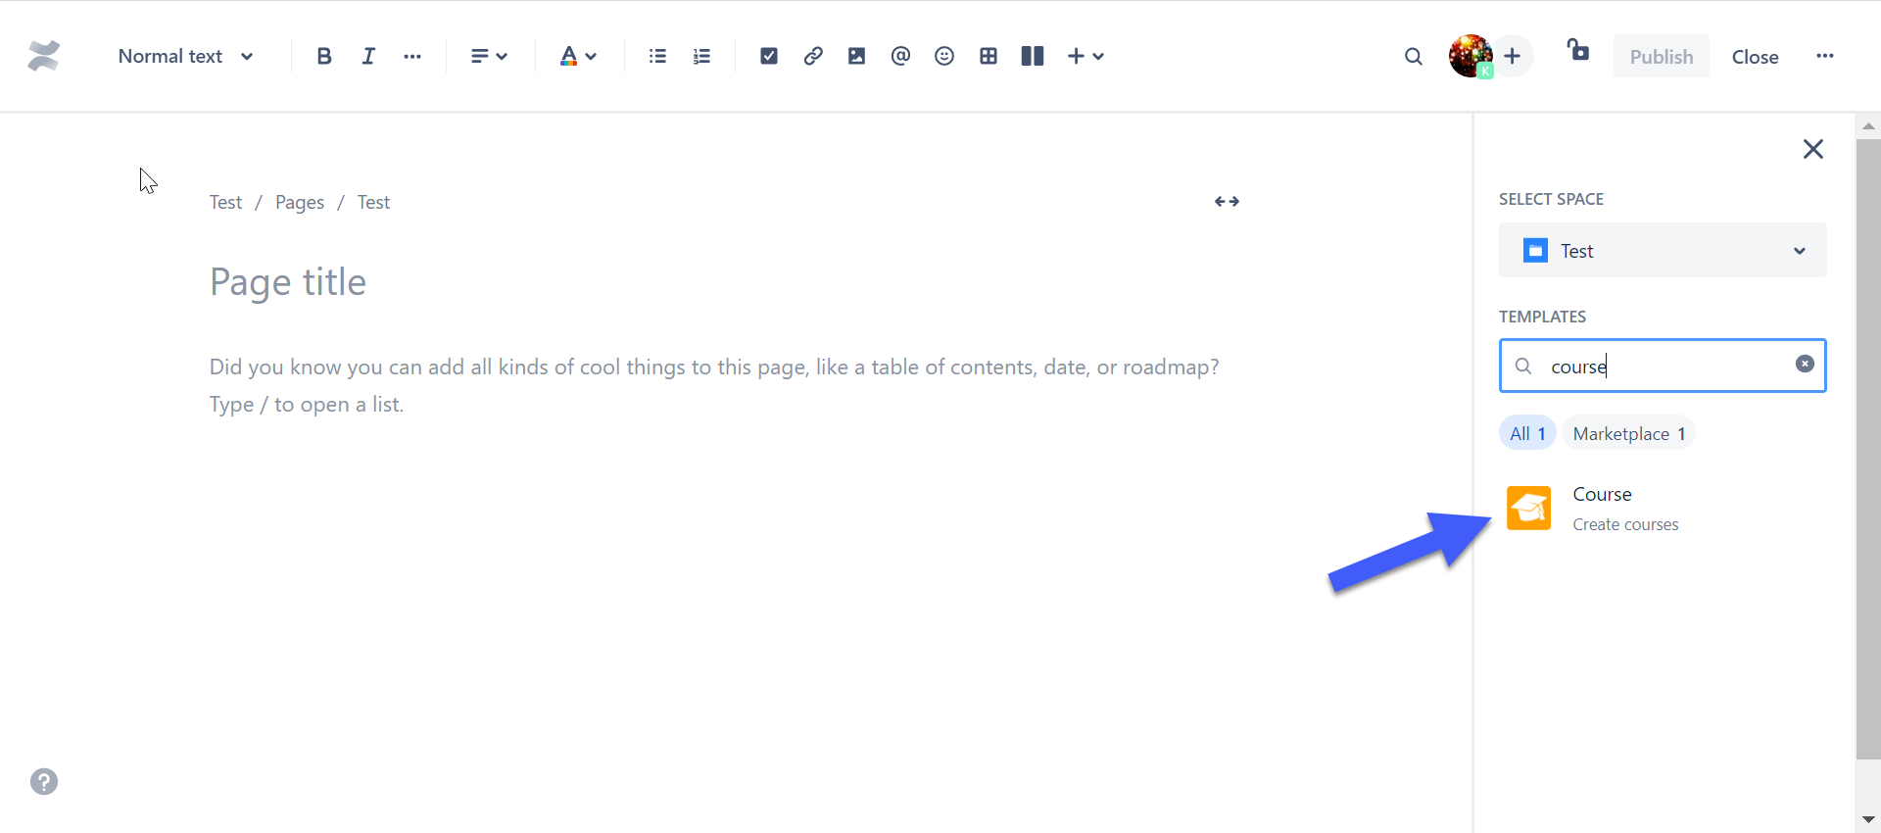Click the Publish button
The image size is (1881, 833).
click(1661, 57)
